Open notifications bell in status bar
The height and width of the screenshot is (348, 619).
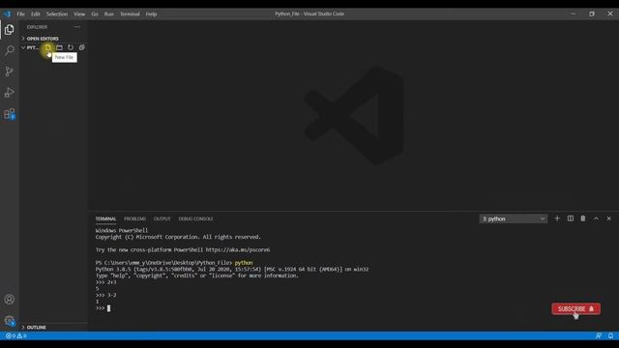(610, 335)
